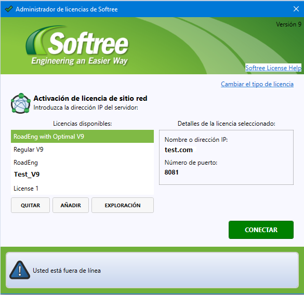
Task: Select the License 1 entry
Action: point(83,189)
